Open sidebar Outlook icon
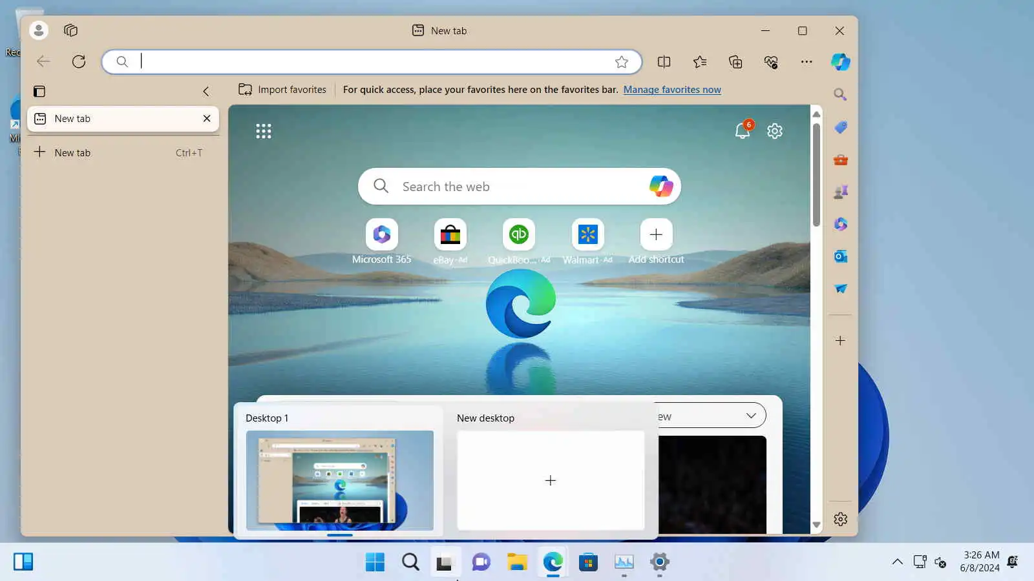 click(840, 256)
